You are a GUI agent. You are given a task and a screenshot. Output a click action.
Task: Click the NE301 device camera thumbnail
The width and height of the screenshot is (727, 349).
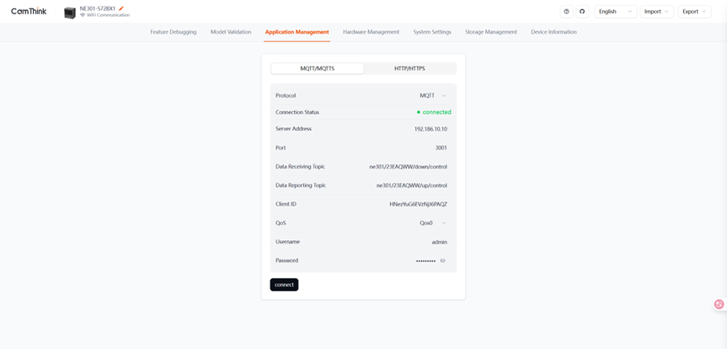(70, 12)
